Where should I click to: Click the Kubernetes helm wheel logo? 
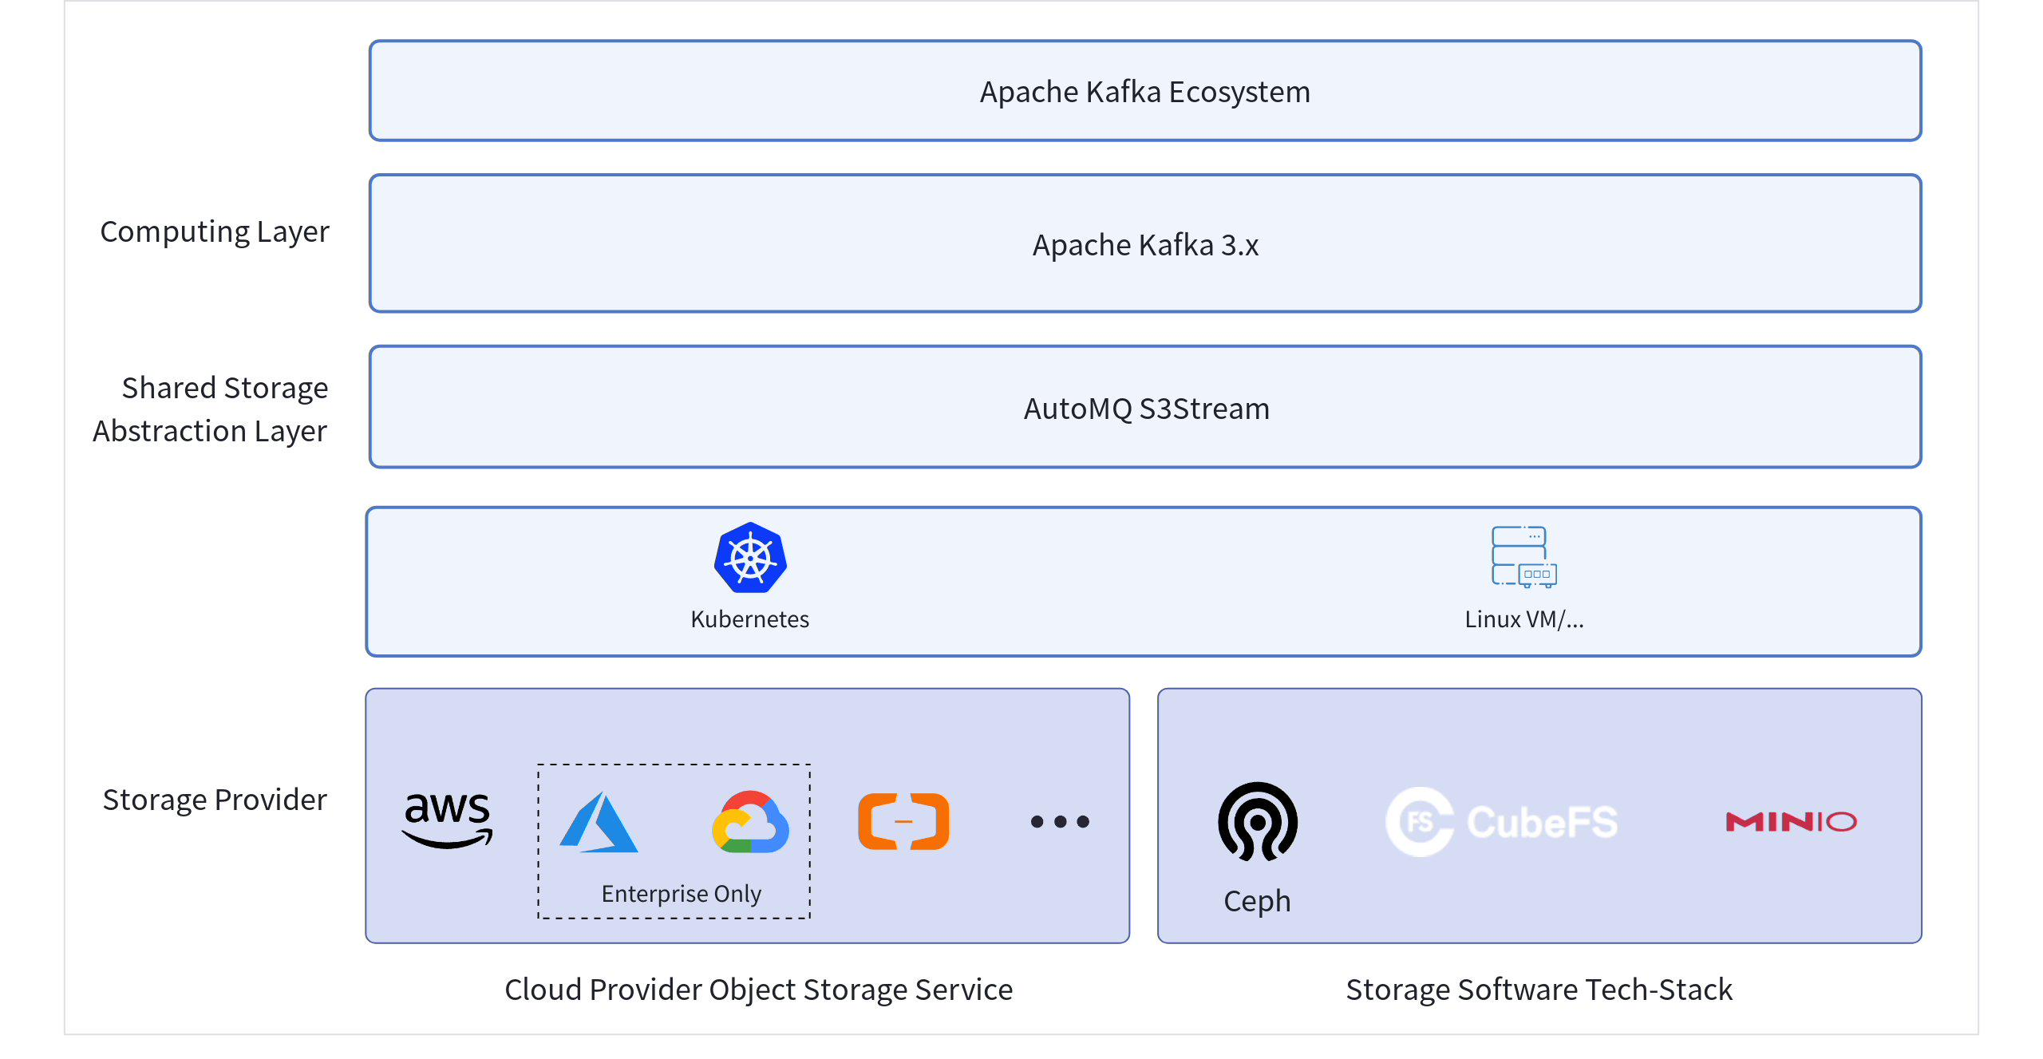[x=750, y=559]
